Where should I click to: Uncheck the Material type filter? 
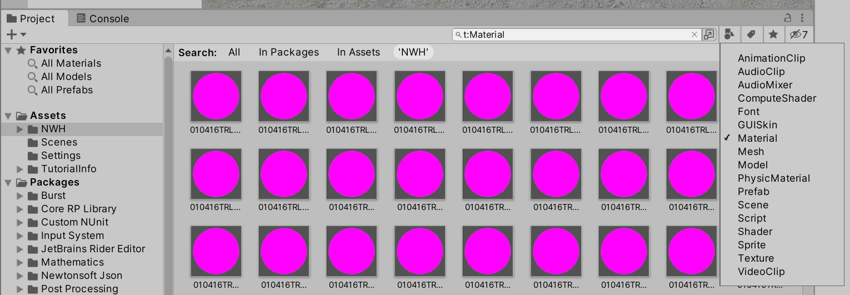pyautogui.click(x=757, y=138)
